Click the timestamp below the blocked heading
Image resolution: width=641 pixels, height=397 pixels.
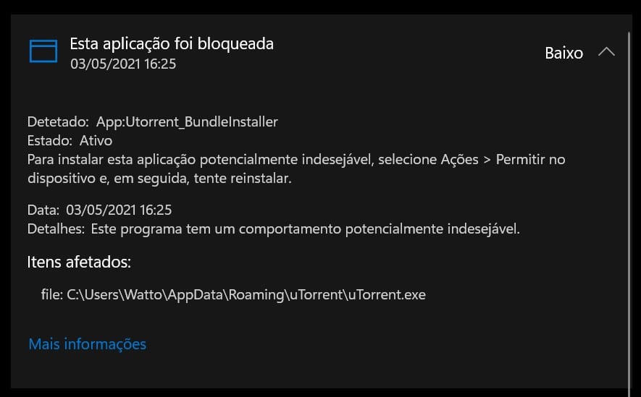click(x=123, y=64)
